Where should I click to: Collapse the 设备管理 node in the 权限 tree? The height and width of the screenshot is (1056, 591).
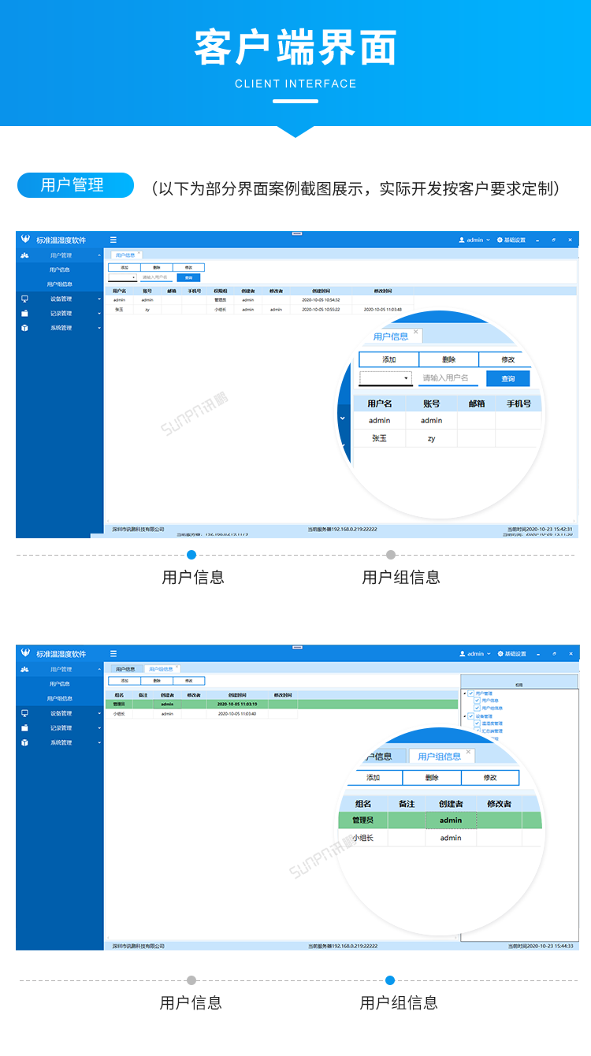click(x=464, y=716)
